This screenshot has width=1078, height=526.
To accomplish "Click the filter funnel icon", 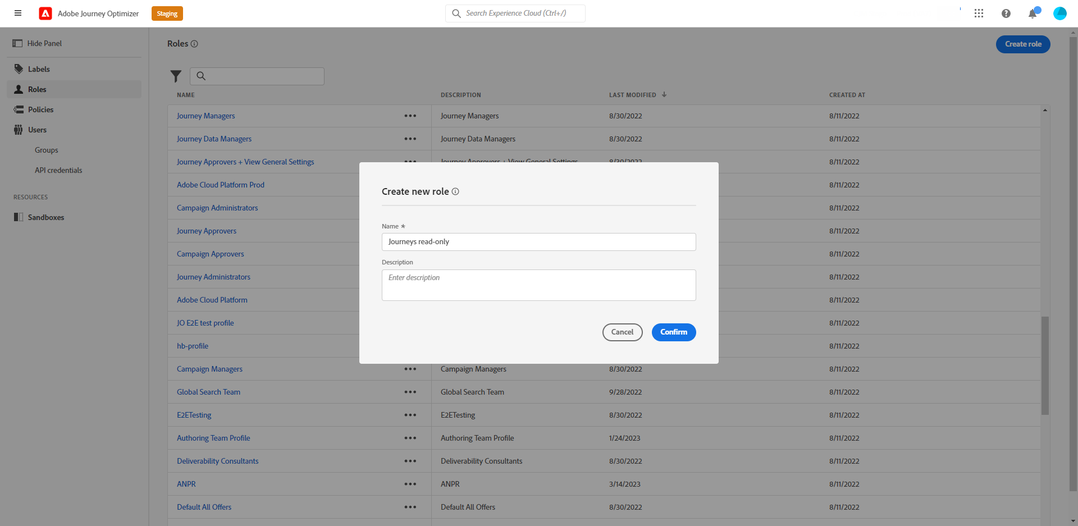I will coord(176,76).
